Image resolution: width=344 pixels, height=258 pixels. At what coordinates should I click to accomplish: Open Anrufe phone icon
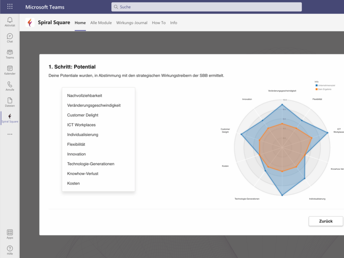pyautogui.click(x=9, y=85)
